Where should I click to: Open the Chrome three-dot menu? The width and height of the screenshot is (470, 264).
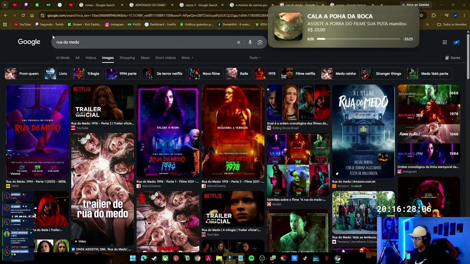[x=465, y=15]
